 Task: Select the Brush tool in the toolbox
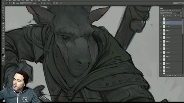point(3,21)
